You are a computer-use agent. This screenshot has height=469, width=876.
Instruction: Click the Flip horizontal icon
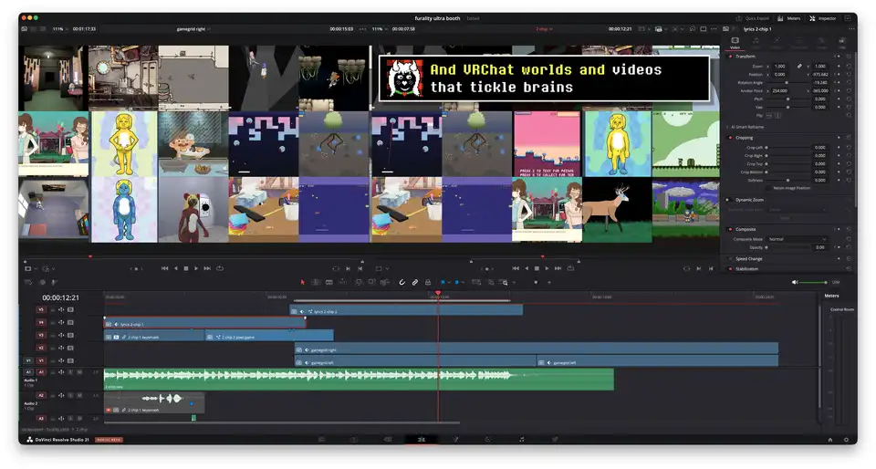(x=769, y=116)
